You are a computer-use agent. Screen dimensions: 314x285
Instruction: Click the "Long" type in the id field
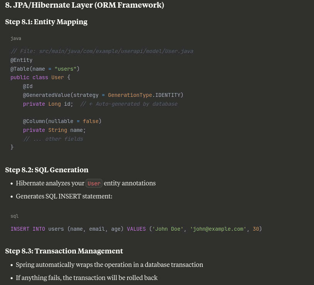point(54,104)
